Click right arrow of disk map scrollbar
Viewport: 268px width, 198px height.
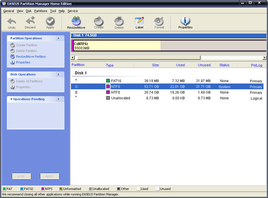click(264, 57)
